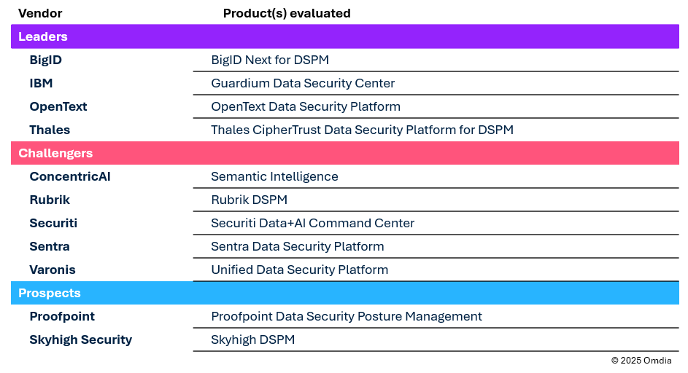Select the OpenText vendor name
Screen dimensions: 688x373
(x=58, y=106)
